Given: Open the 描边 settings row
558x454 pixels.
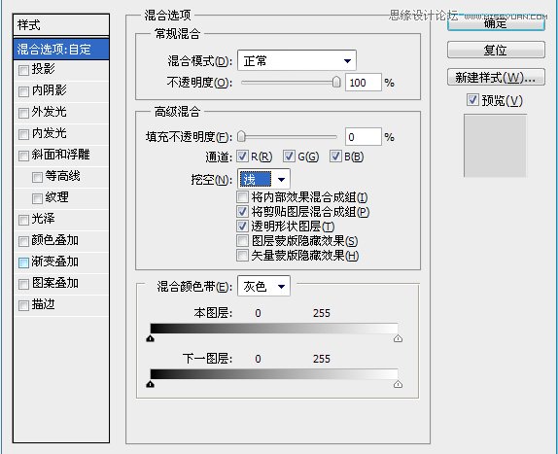Looking at the screenshot, I should pyautogui.click(x=61, y=305).
